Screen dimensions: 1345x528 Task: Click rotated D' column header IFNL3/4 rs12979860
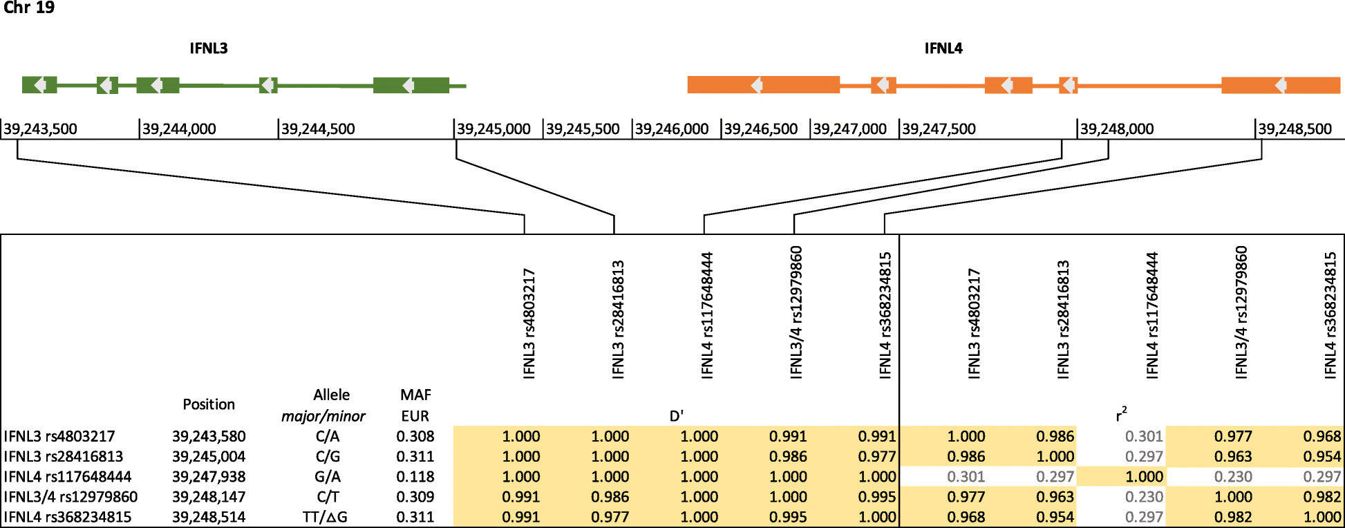click(796, 312)
